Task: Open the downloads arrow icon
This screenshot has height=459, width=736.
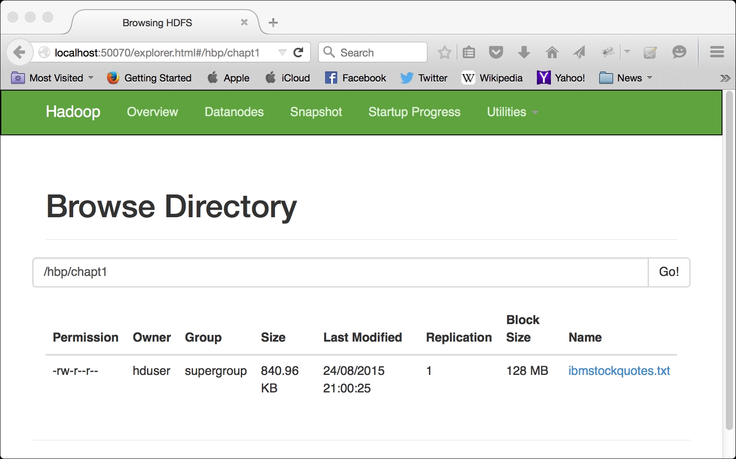Action: point(524,53)
